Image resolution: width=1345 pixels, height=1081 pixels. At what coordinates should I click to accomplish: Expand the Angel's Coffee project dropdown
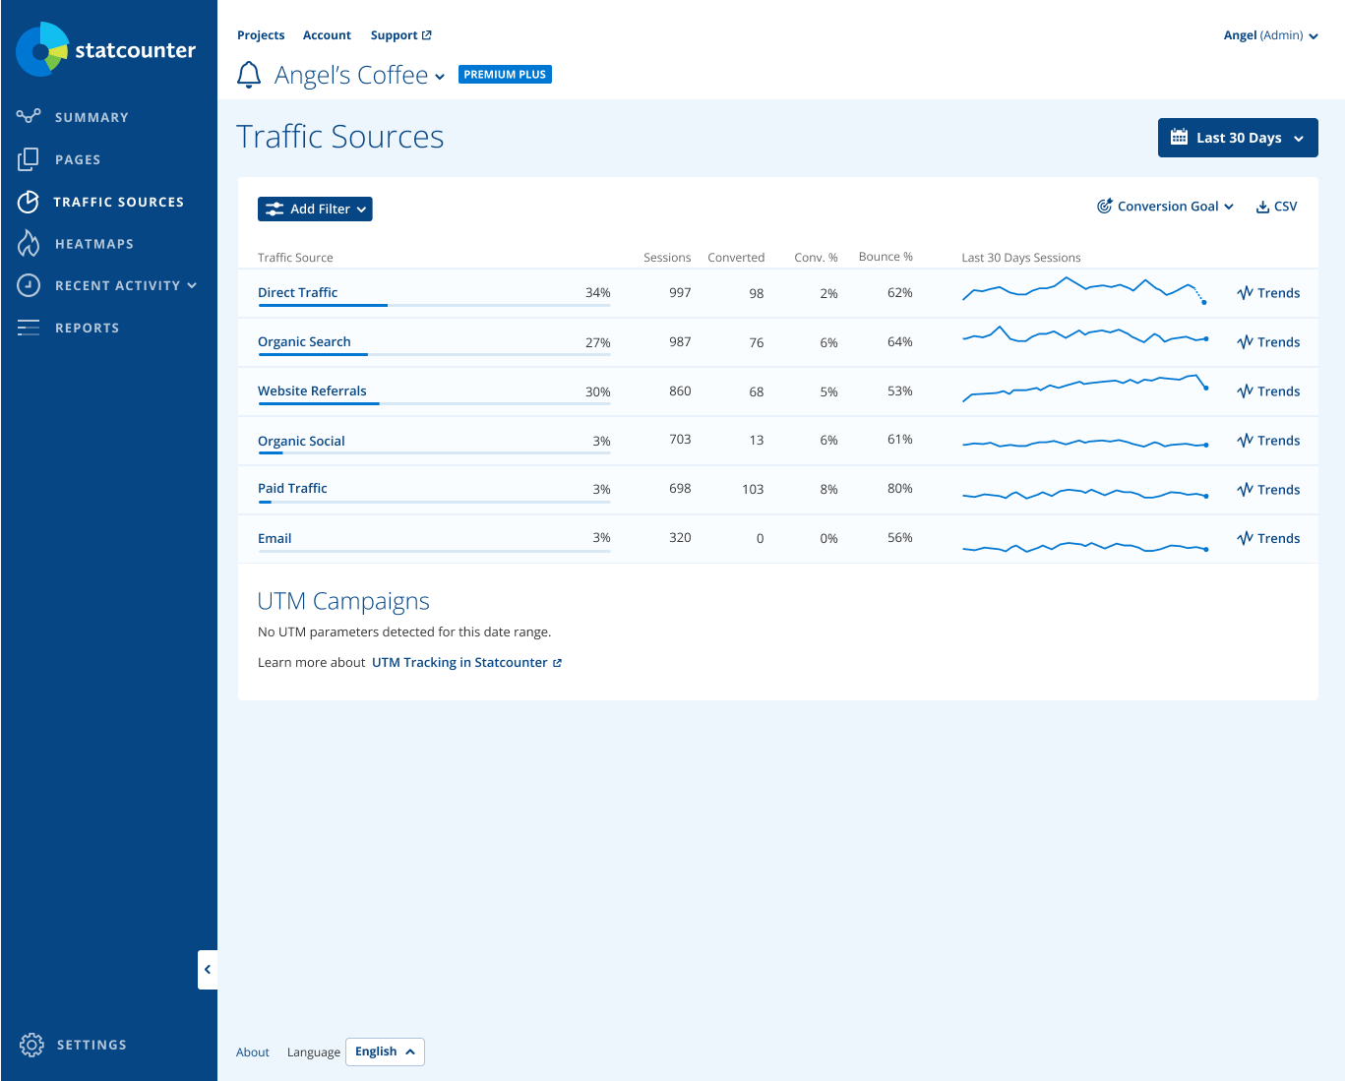[439, 77]
